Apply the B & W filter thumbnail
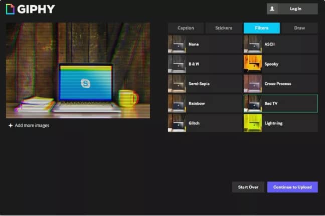The image size is (325, 216). point(177,64)
